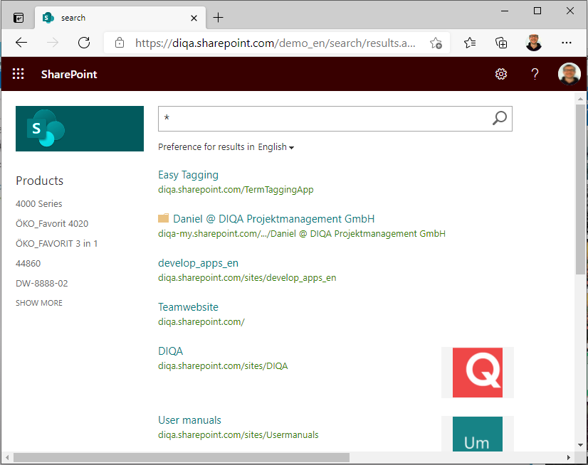Click the search magnifier icon
Viewport: 588px width, 465px height.
tap(500, 119)
